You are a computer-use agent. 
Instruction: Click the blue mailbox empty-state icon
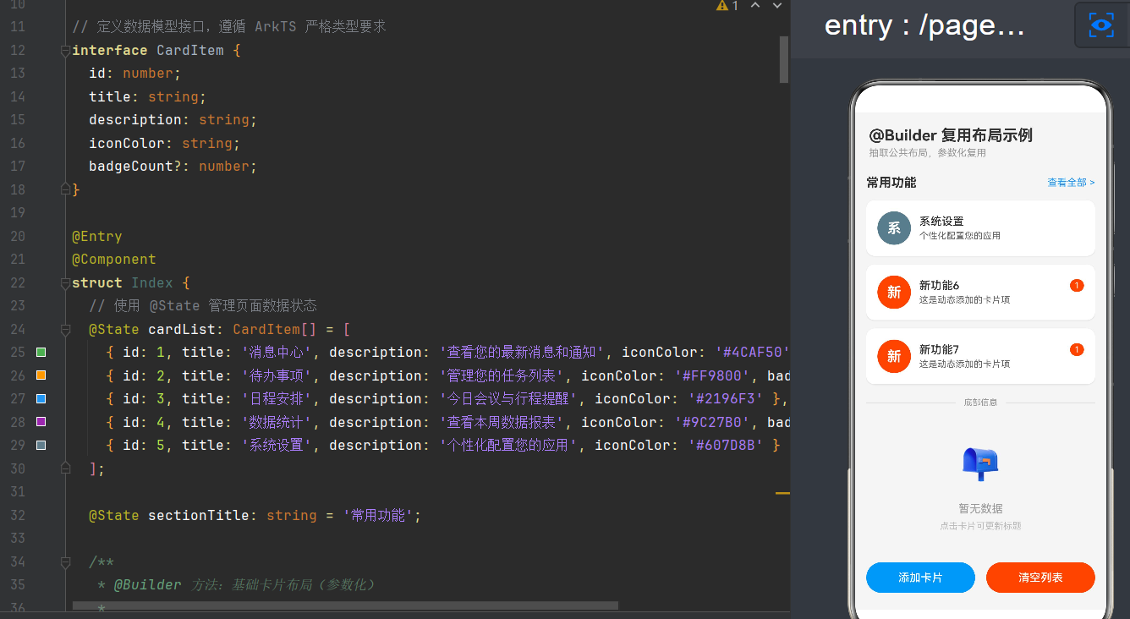point(980,464)
